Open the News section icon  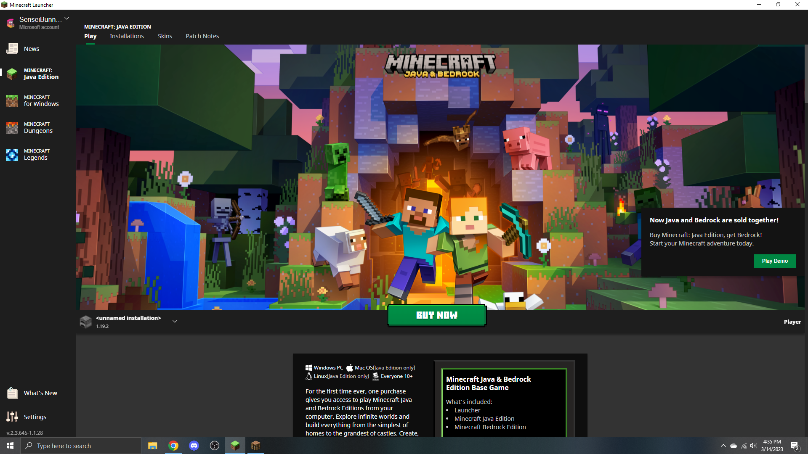12,49
